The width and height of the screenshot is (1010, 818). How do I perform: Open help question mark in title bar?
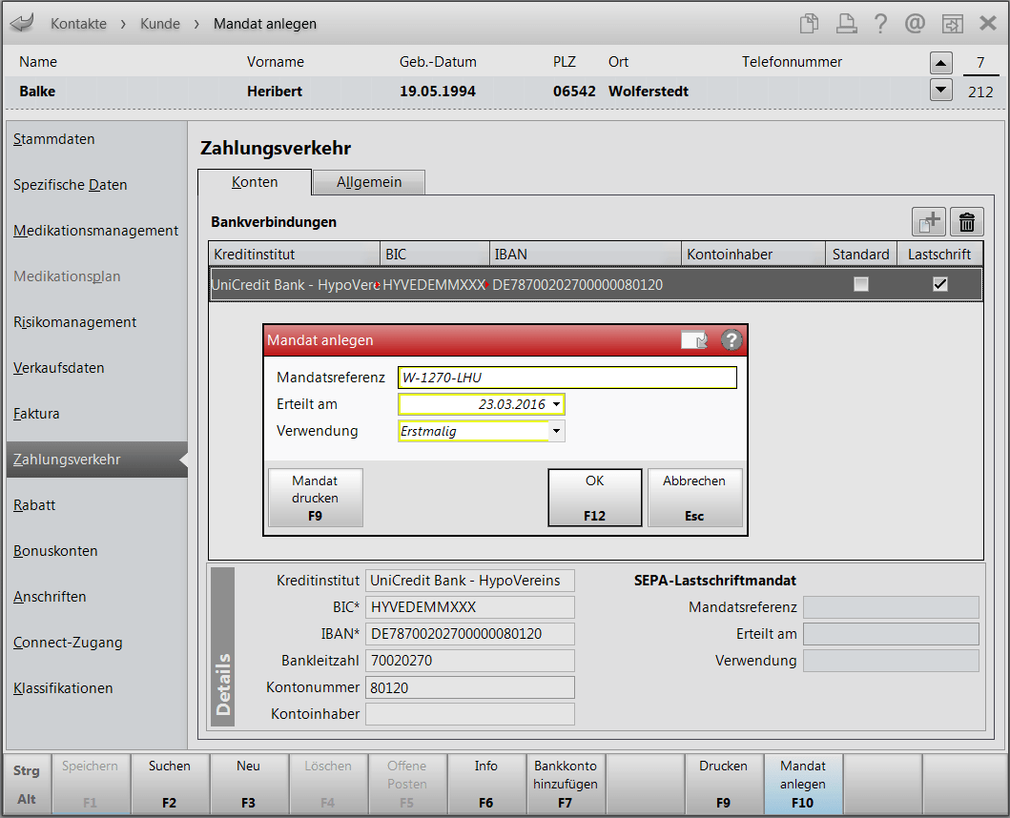(880, 24)
